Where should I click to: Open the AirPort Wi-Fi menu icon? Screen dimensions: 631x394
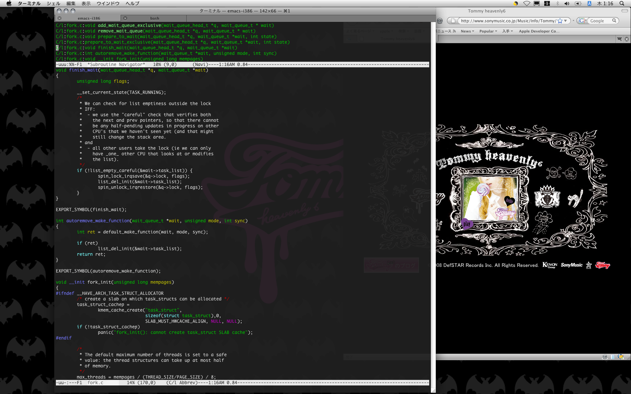tap(526, 3)
